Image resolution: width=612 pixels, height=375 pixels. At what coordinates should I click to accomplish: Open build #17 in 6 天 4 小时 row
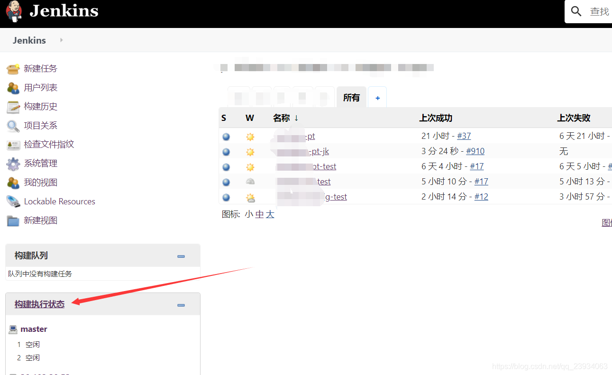coord(477,166)
